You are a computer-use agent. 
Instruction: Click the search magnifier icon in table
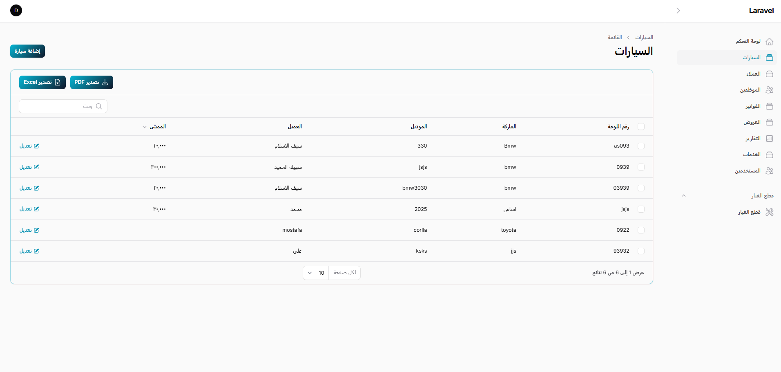[99, 106]
